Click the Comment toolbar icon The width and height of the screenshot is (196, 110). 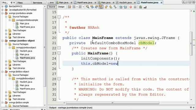pyautogui.click(x=141, y=7)
